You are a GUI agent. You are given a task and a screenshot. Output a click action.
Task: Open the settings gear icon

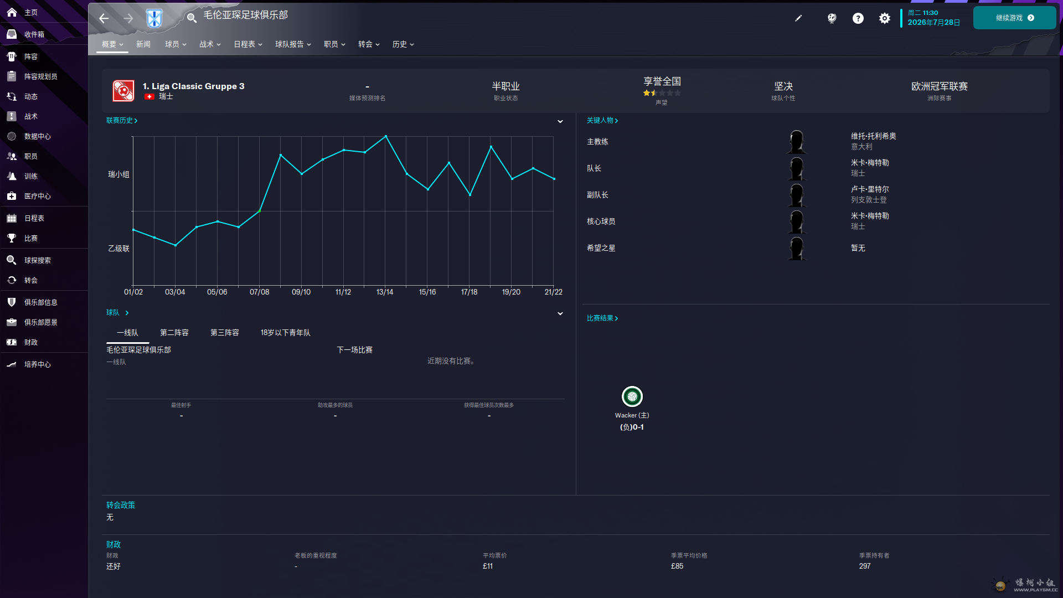click(885, 18)
